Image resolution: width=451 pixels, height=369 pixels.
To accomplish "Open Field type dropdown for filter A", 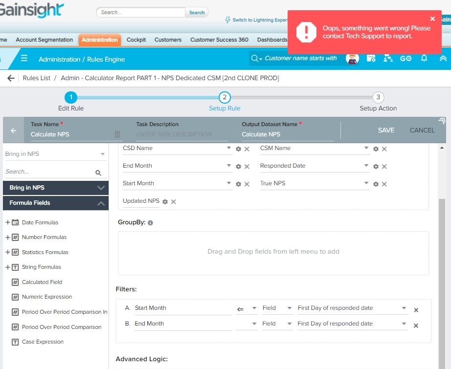I will point(290,308).
